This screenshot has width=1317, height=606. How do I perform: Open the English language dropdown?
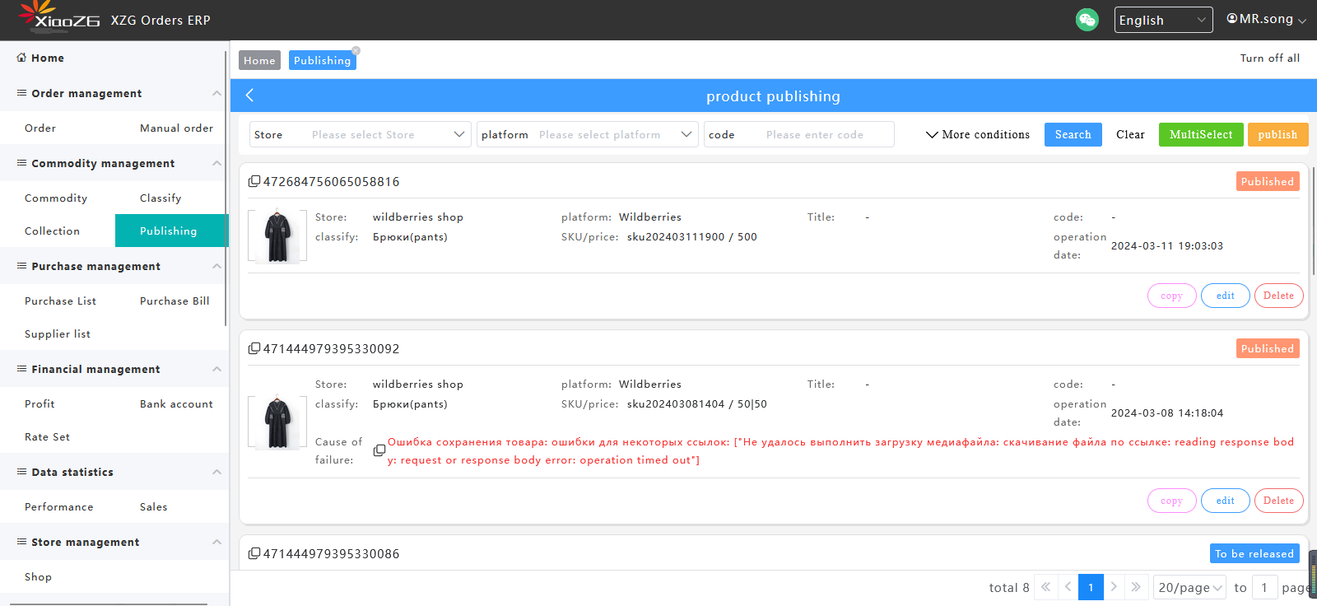pyautogui.click(x=1162, y=20)
